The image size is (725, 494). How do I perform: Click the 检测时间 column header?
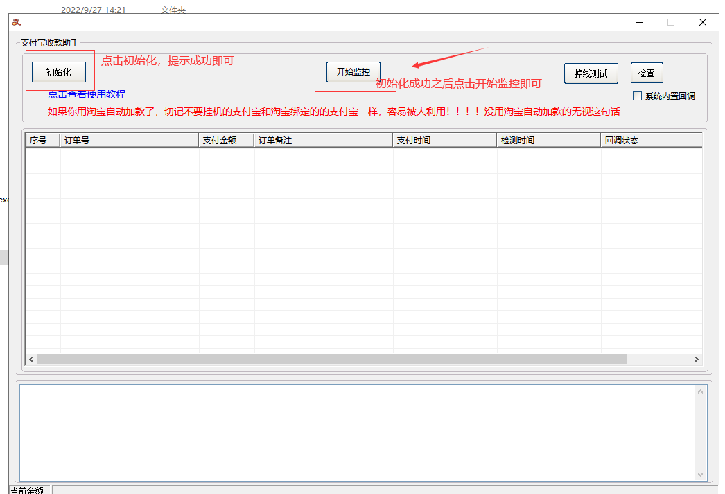pos(548,140)
